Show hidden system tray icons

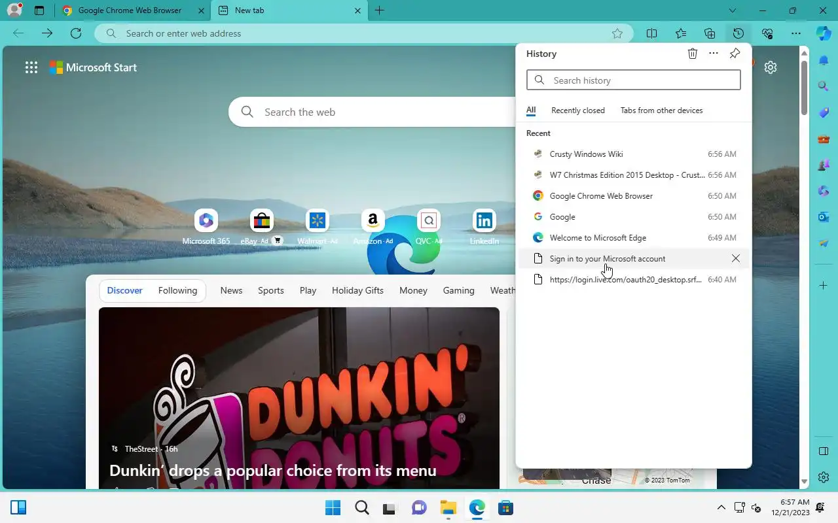721,507
